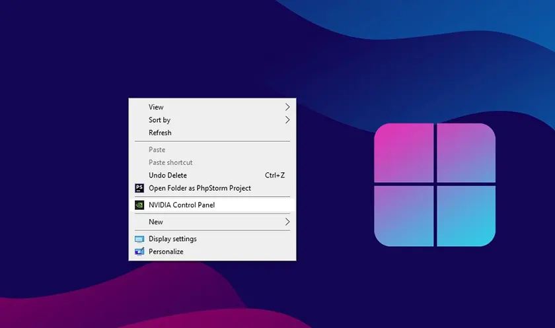Screen dimensions: 555x328
Task: Choose the Paste shortcut entry
Action: [x=170, y=162]
